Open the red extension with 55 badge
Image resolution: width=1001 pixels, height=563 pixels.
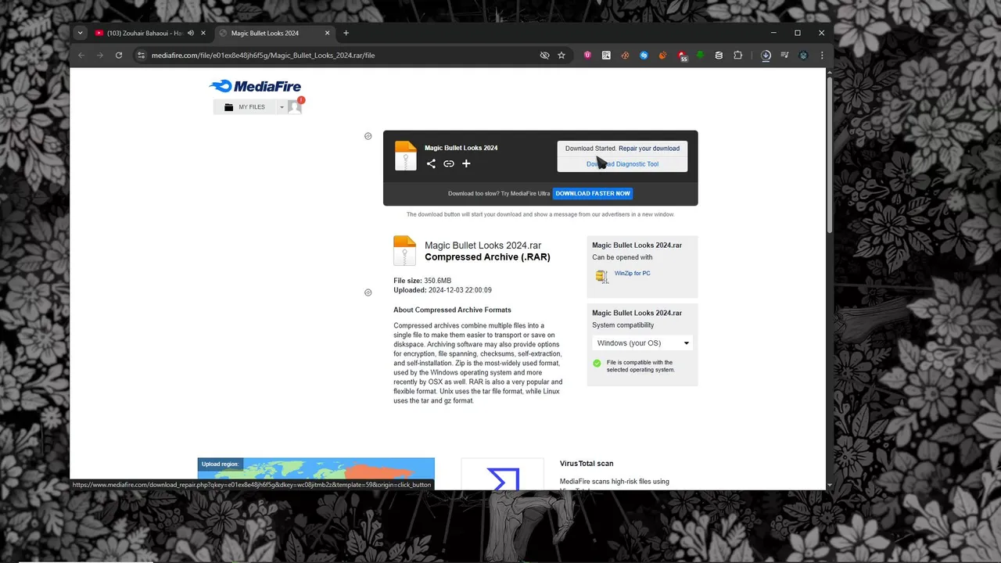pos(682,56)
